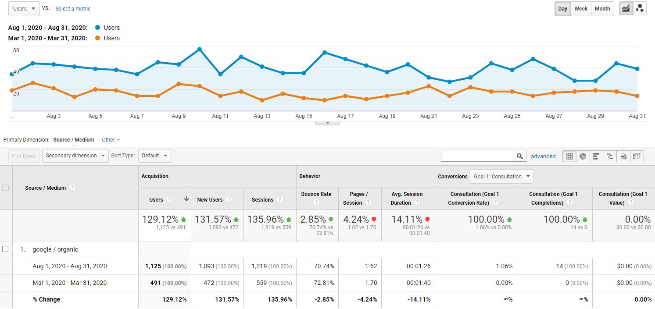The width and height of the screenshot is (655, 309).
Task: Switch graph granularity to Day
Action: click(x=562, y=9)
